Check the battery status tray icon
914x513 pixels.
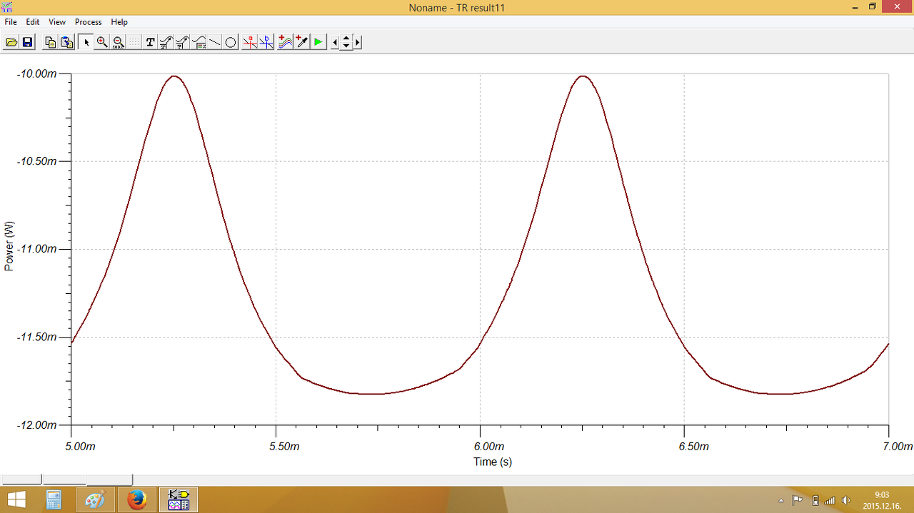pos(815,500)
